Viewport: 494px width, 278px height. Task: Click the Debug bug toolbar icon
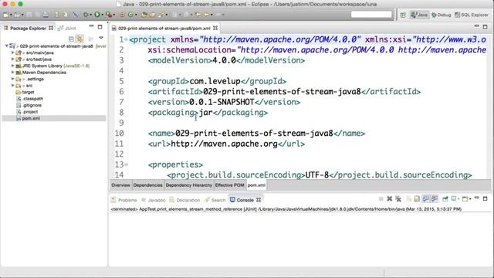(x=86, y=15)
